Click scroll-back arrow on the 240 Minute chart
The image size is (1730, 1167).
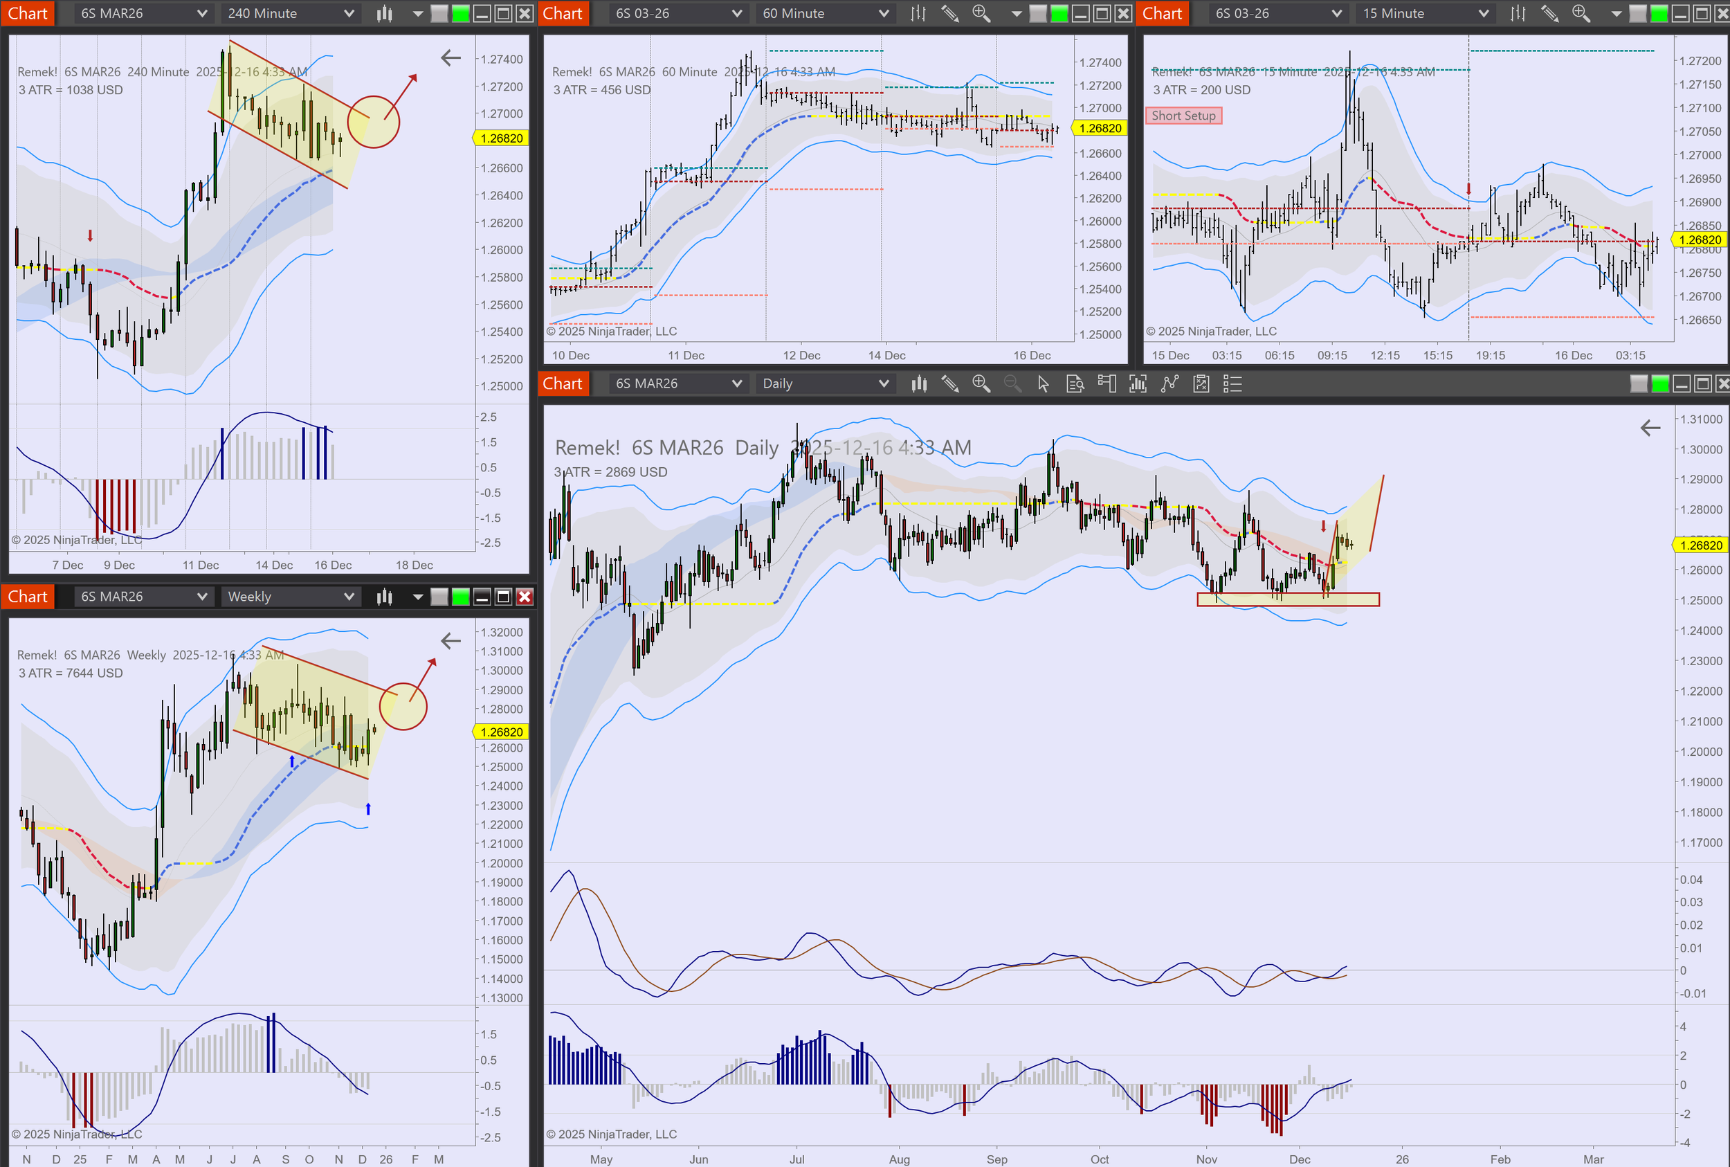click(451, 57)
